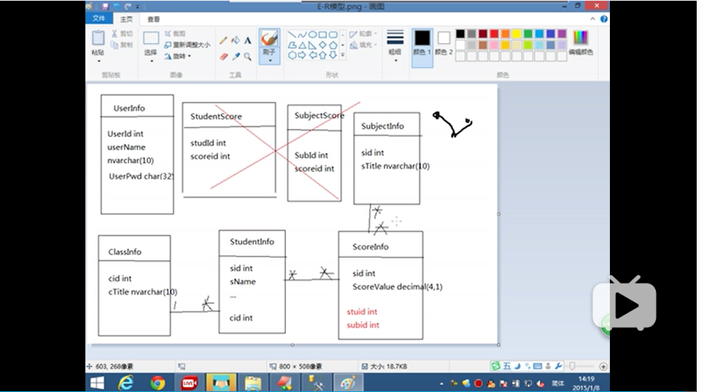Click the "大小: 18.7KB" status text
This screenshot has width=704, height=392.
(x=389, y=366)
